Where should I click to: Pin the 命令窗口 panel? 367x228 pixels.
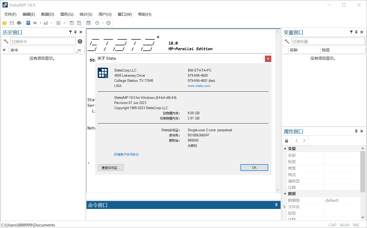click(276, 205)
